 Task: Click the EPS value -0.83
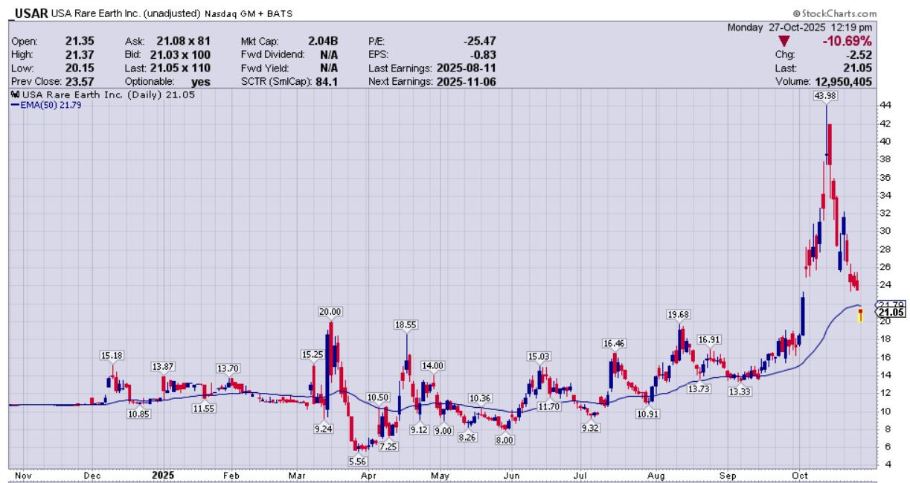[x=484, y=54]
